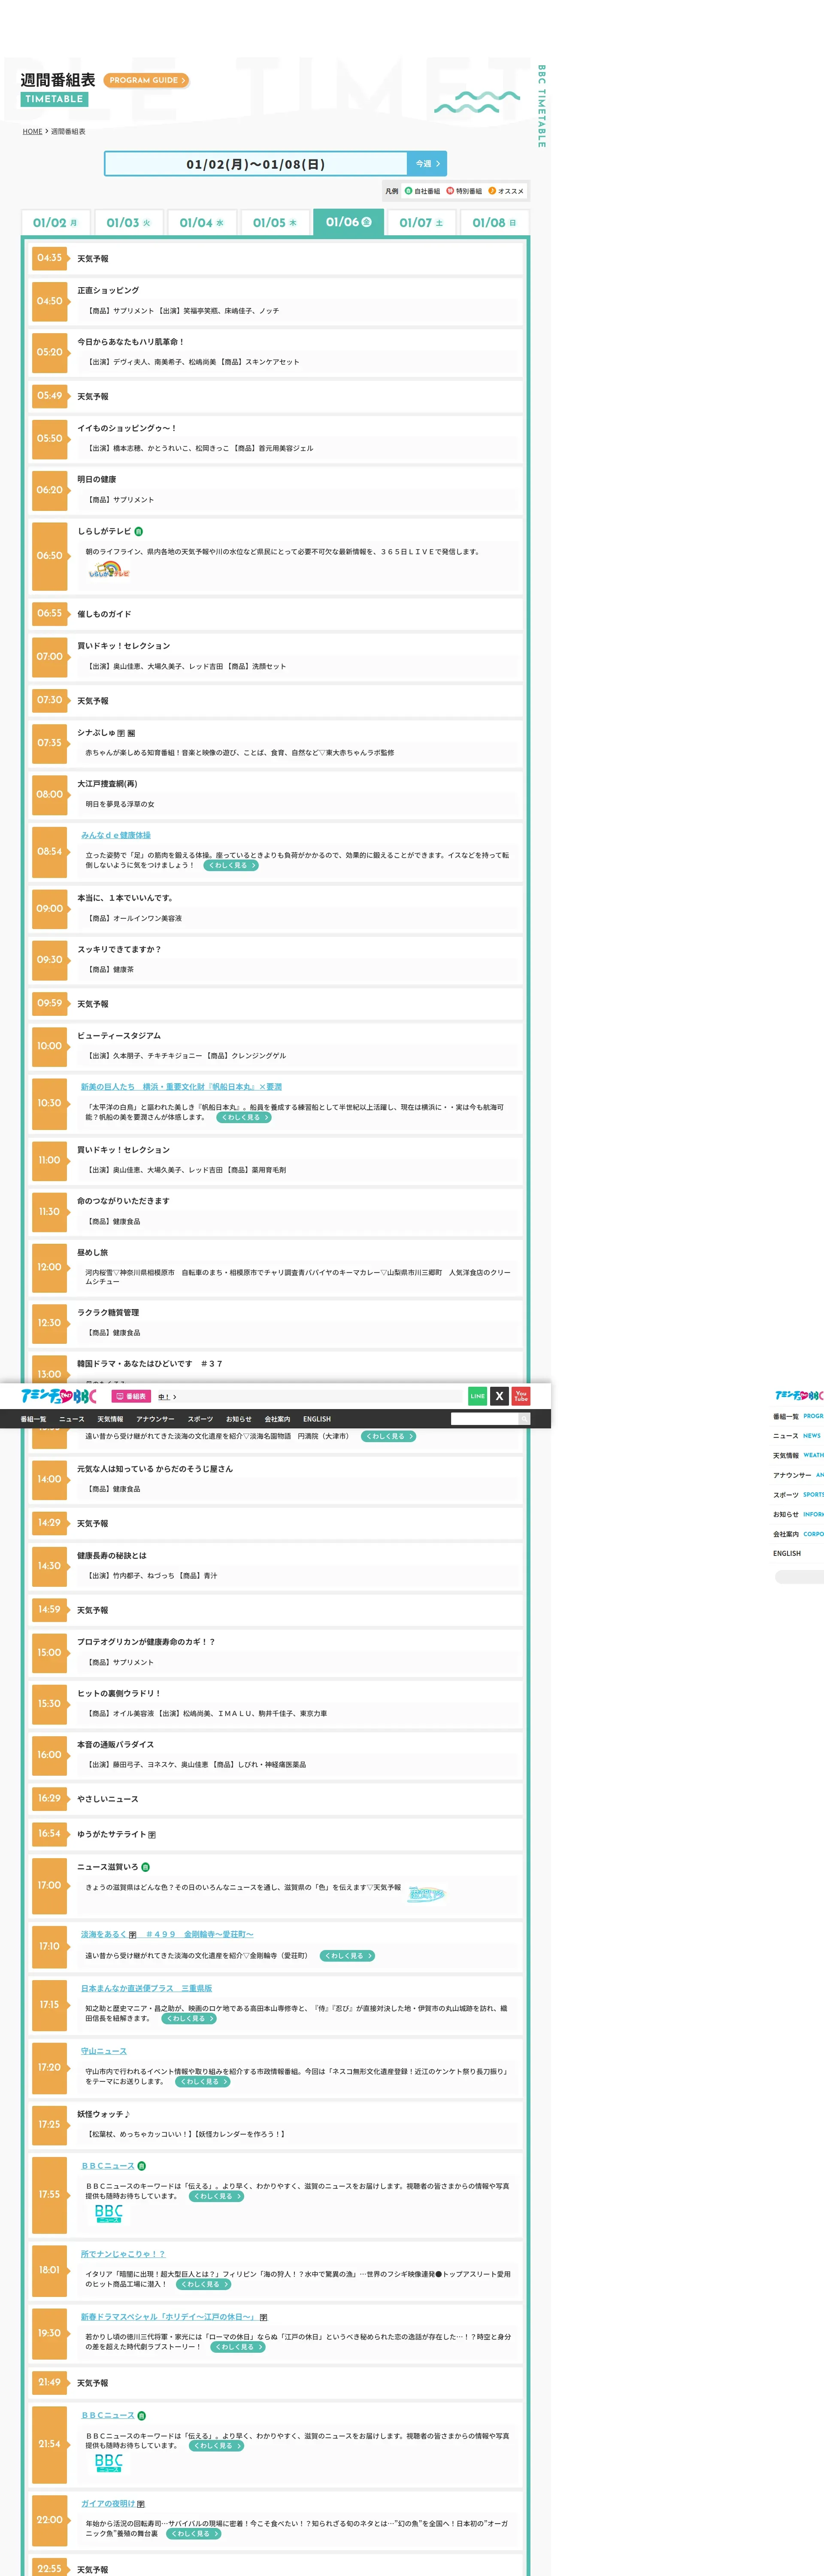
Task: Open 天気情報 menu item in nav bar
Action: 110,1419
